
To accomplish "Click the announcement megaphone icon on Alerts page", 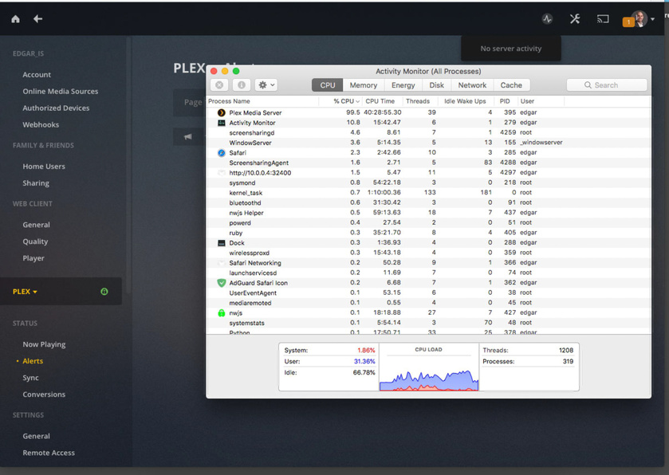I will click(187, 137).
